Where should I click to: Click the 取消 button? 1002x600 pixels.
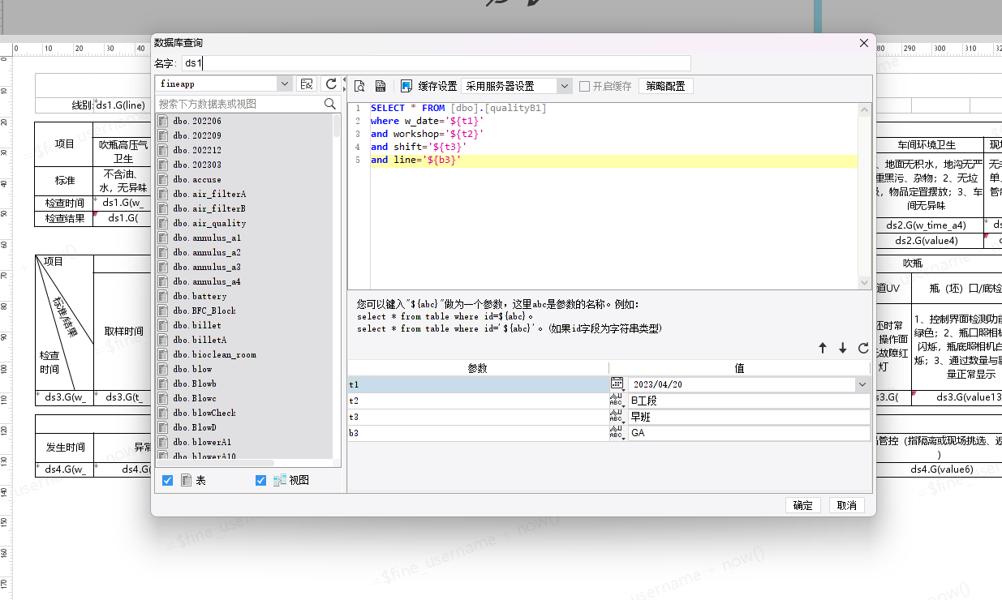tap(846, 505)
